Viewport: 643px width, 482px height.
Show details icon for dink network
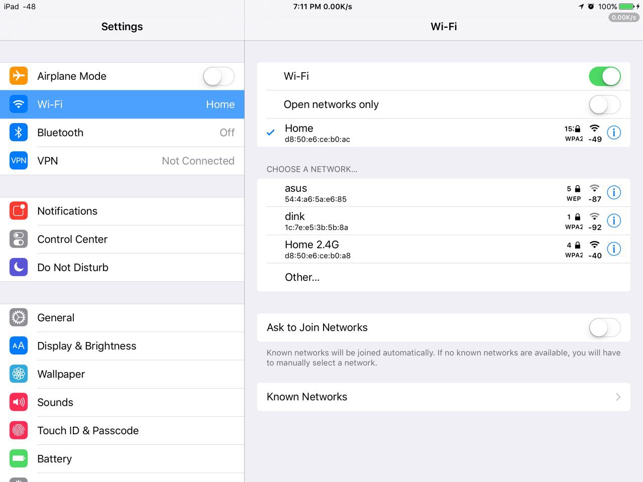click(x=614, y=220)
